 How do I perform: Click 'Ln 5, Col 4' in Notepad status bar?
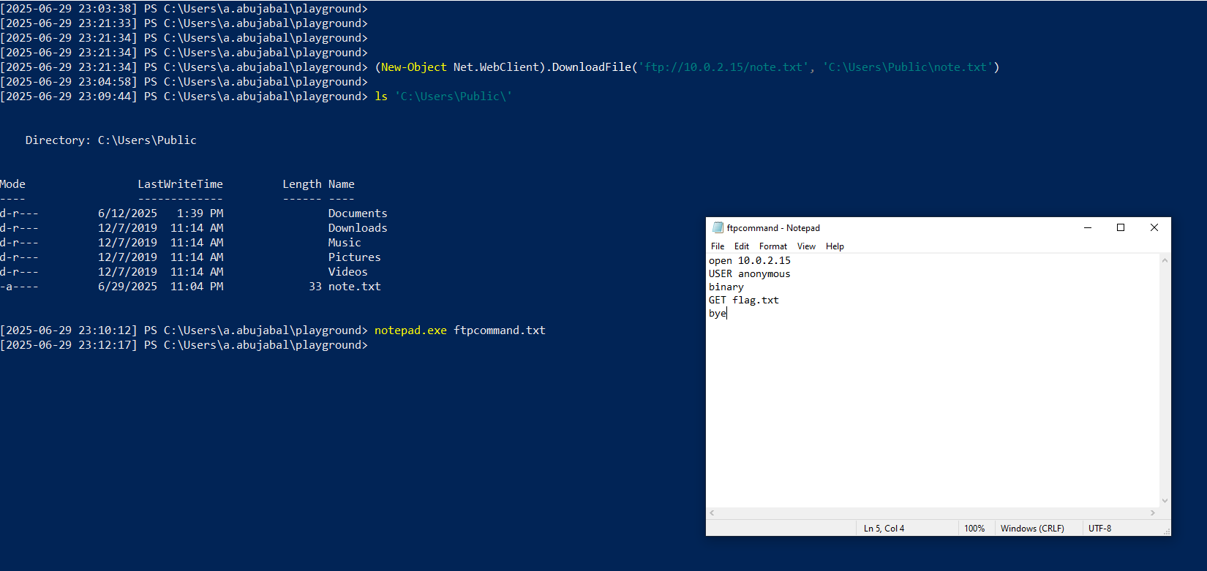coord(884,529)
